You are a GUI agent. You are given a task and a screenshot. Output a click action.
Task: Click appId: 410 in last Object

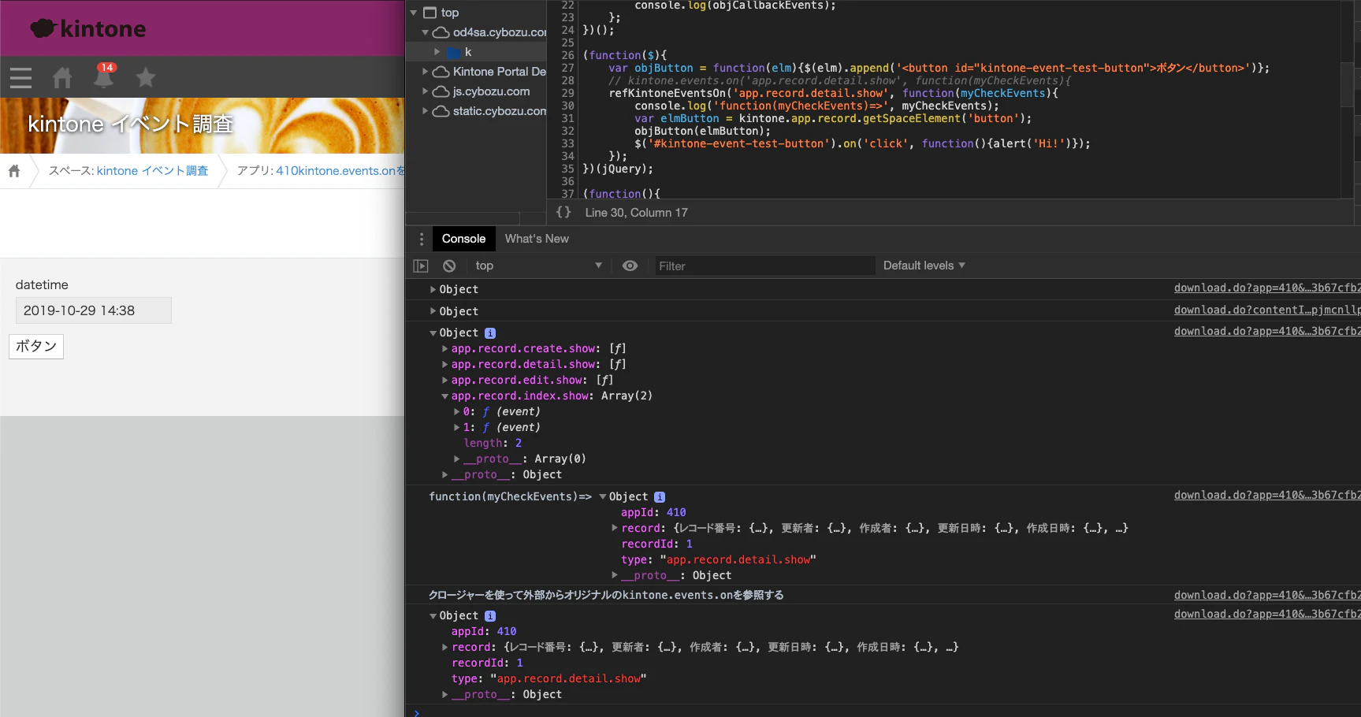[484, 632]
